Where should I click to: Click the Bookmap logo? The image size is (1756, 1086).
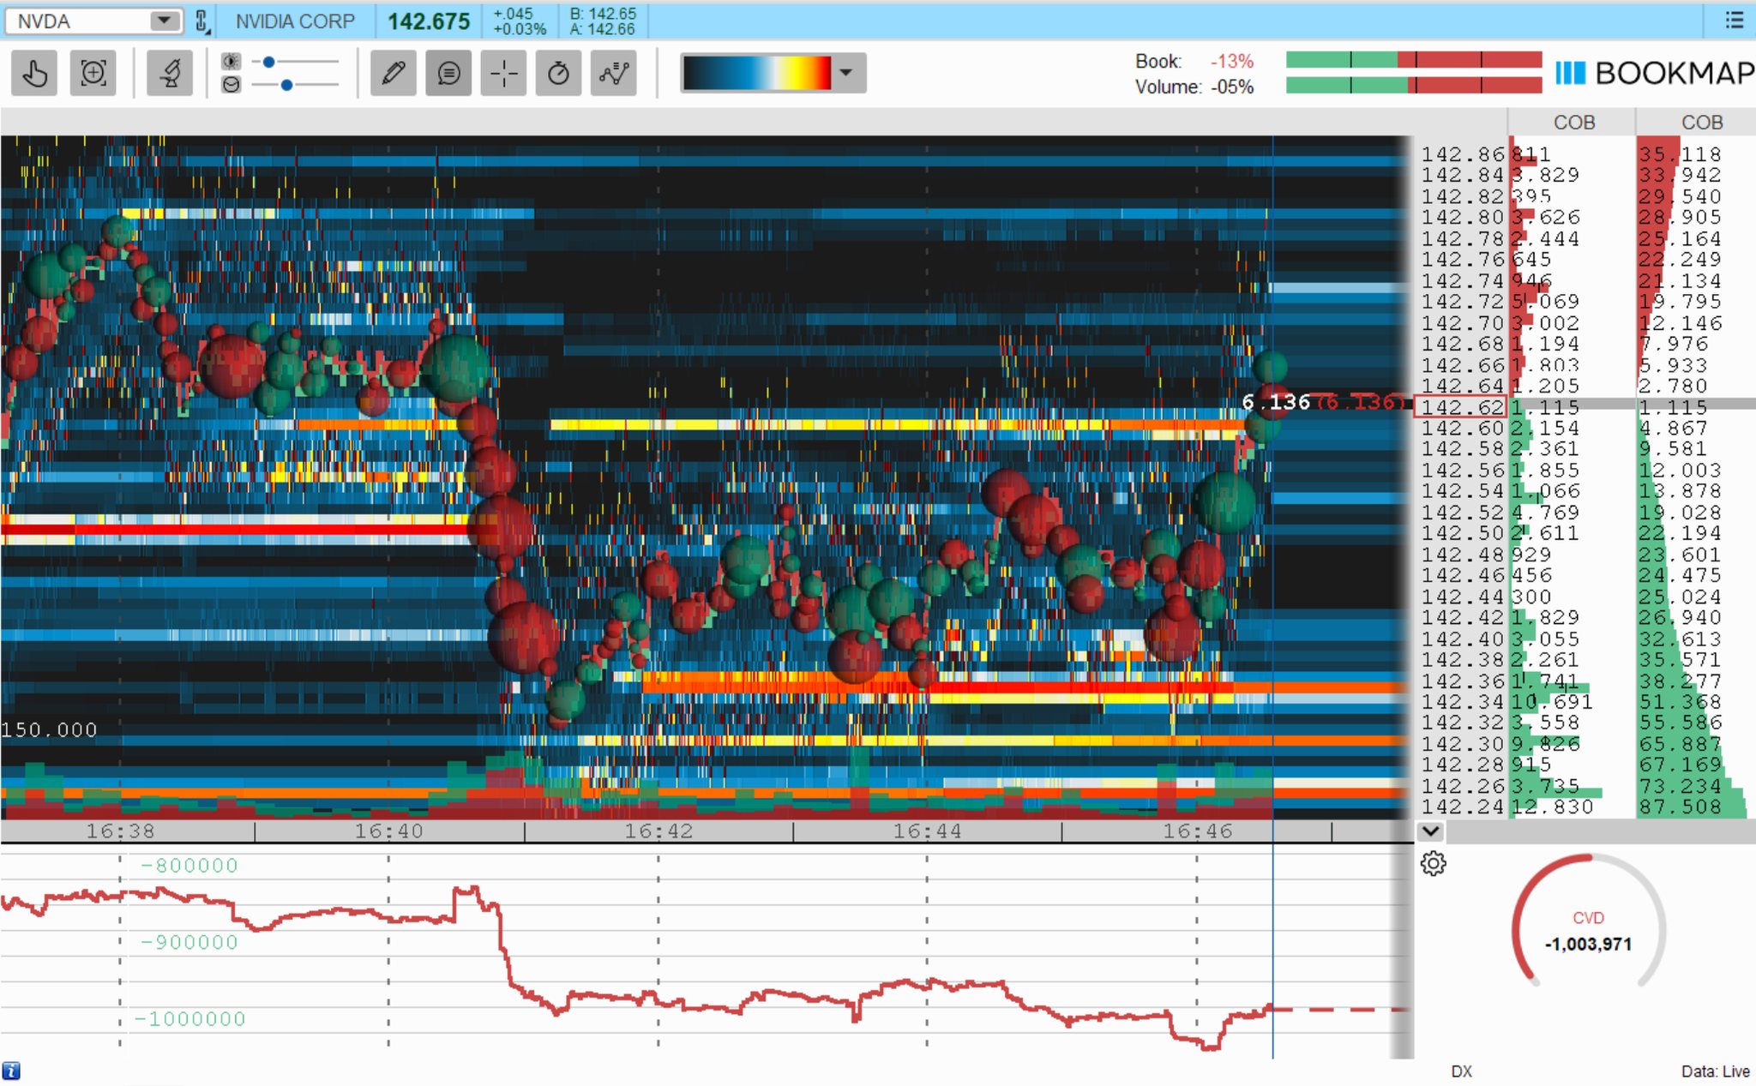coord(1655,74)
